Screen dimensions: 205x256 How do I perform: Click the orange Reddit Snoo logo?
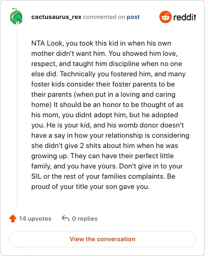click(165, 17)
